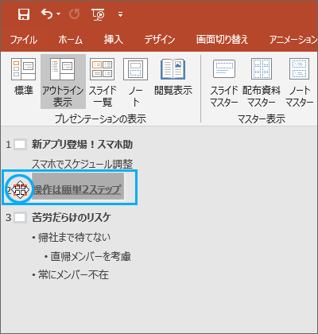Switch to 閲覧表示 reading view
The height and width of the screenshot is (334, 318).
tap(173, 77)
